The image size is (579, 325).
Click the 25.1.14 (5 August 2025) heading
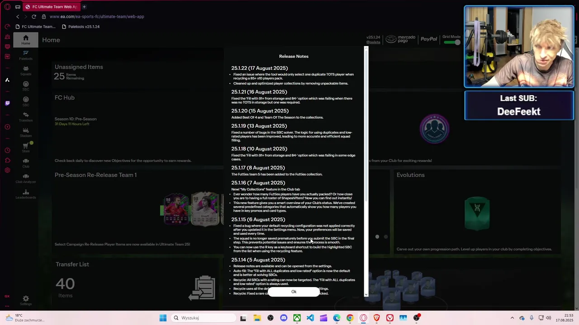[258, 260]
